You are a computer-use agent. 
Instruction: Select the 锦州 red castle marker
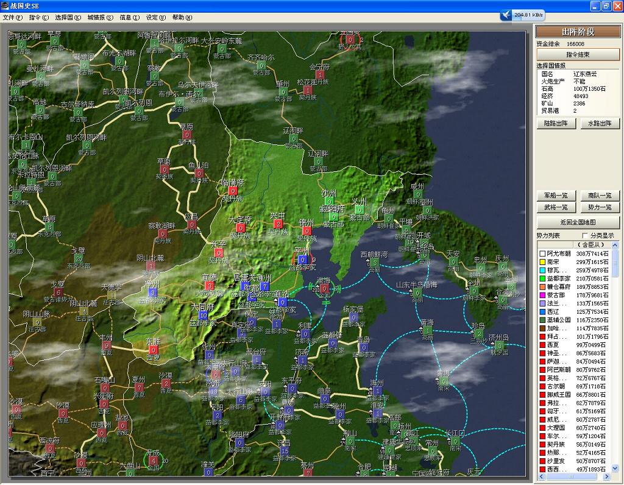[307, 231]
